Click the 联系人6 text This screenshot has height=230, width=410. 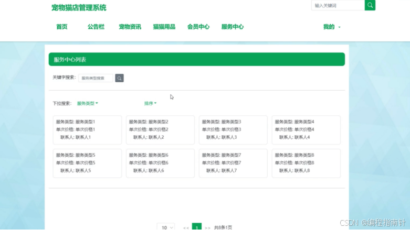click(156, 170)
